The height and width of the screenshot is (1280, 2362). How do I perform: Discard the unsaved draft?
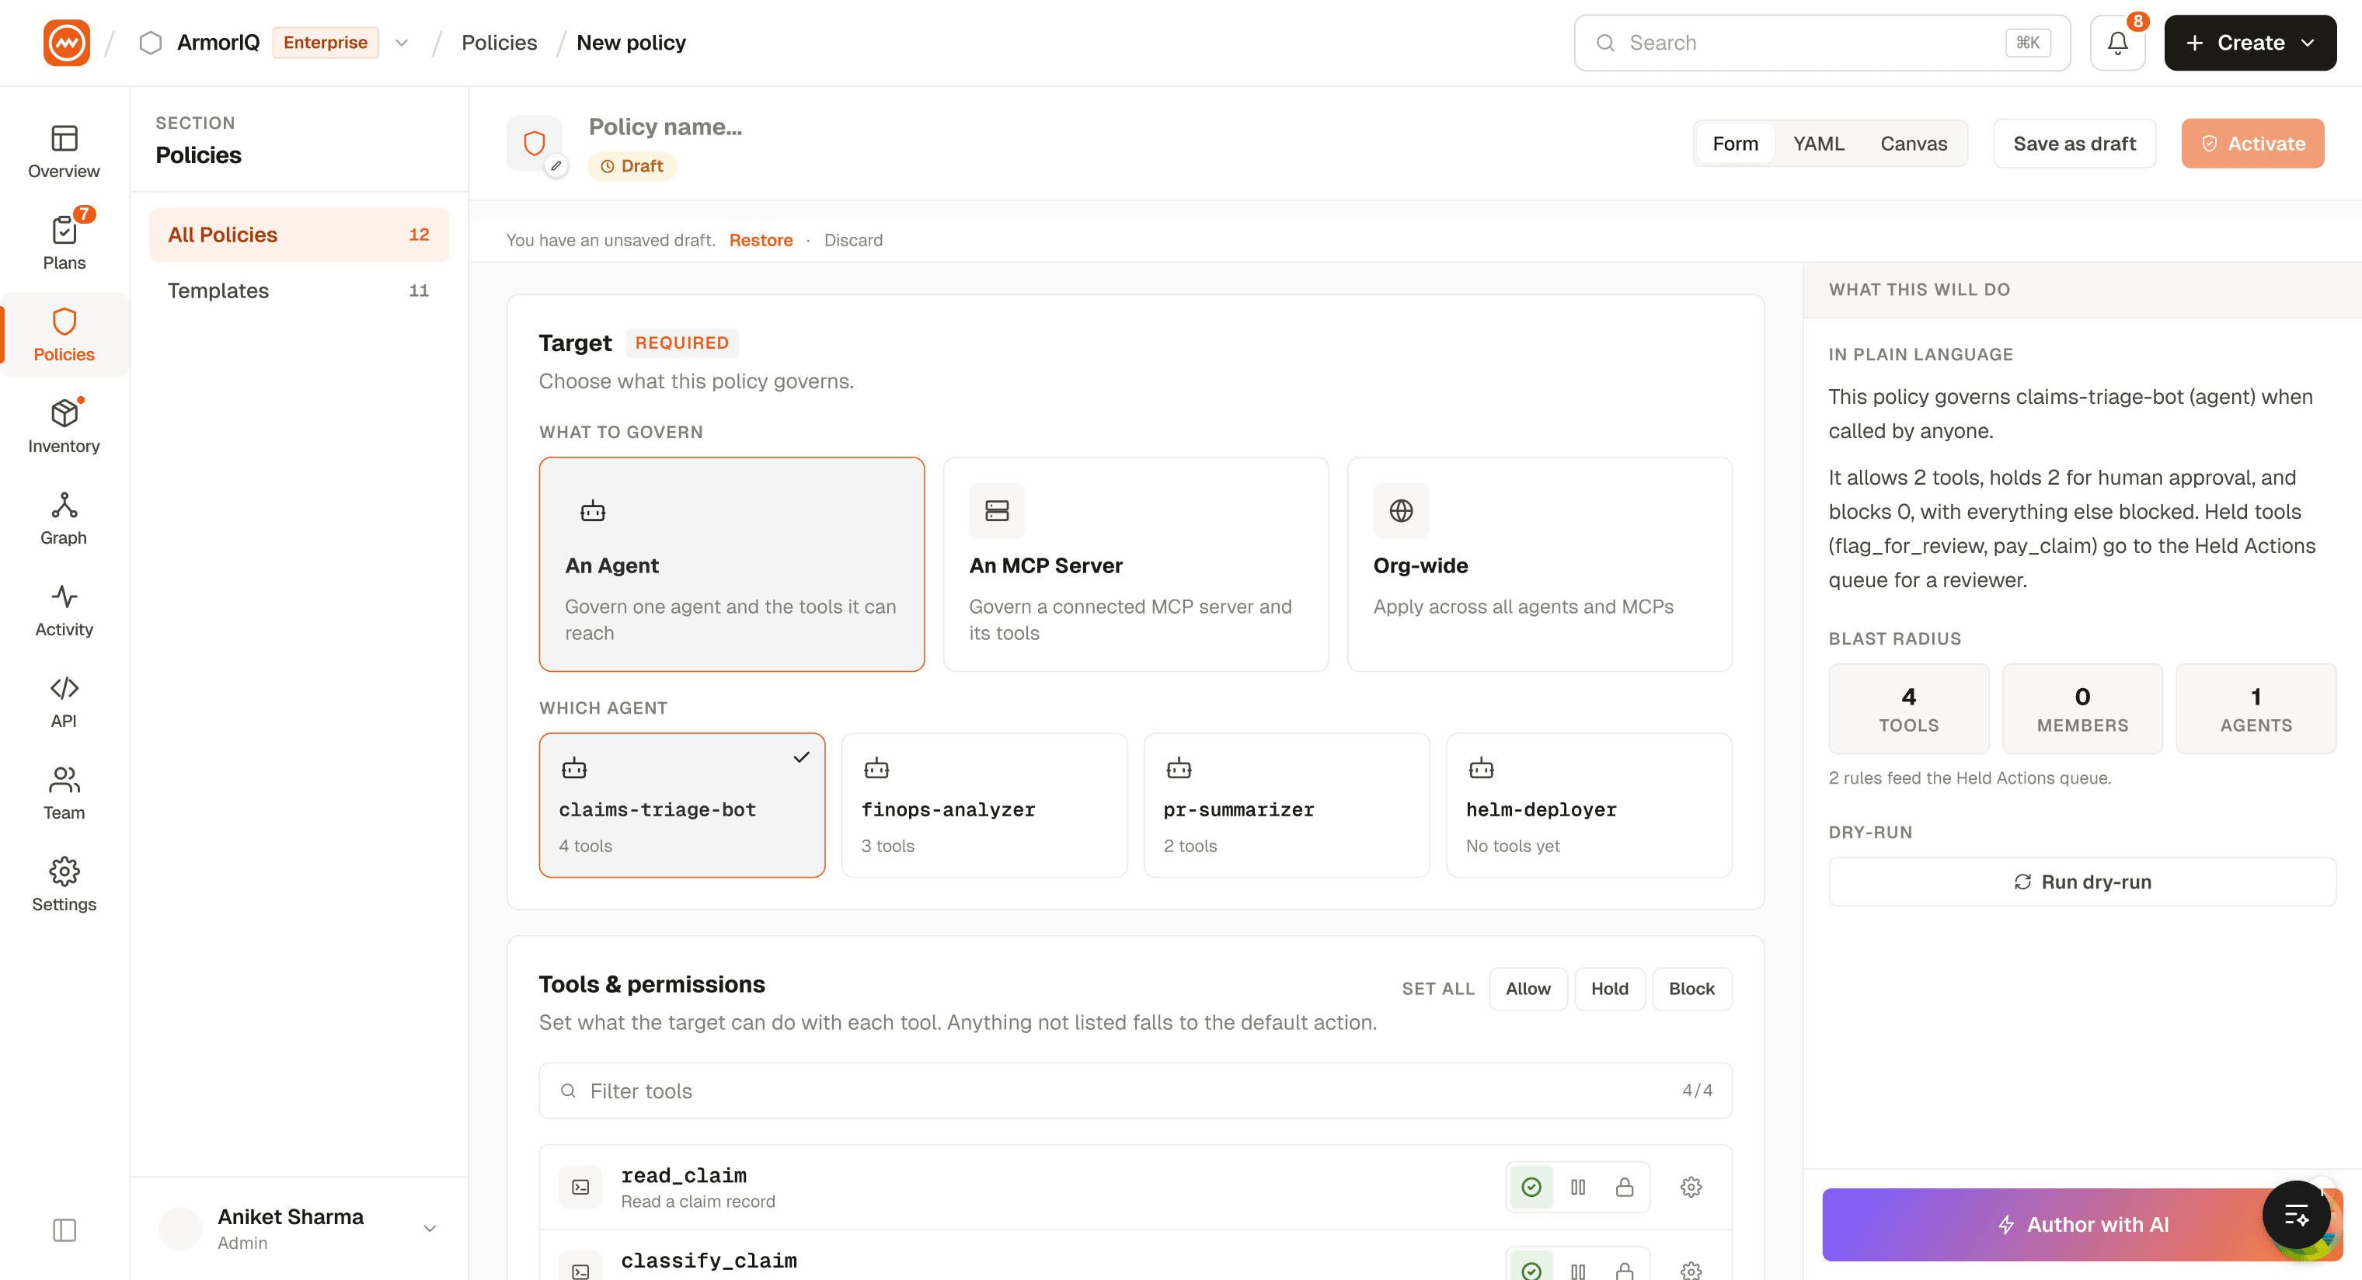pyautogui.click(x=853, y=240)
